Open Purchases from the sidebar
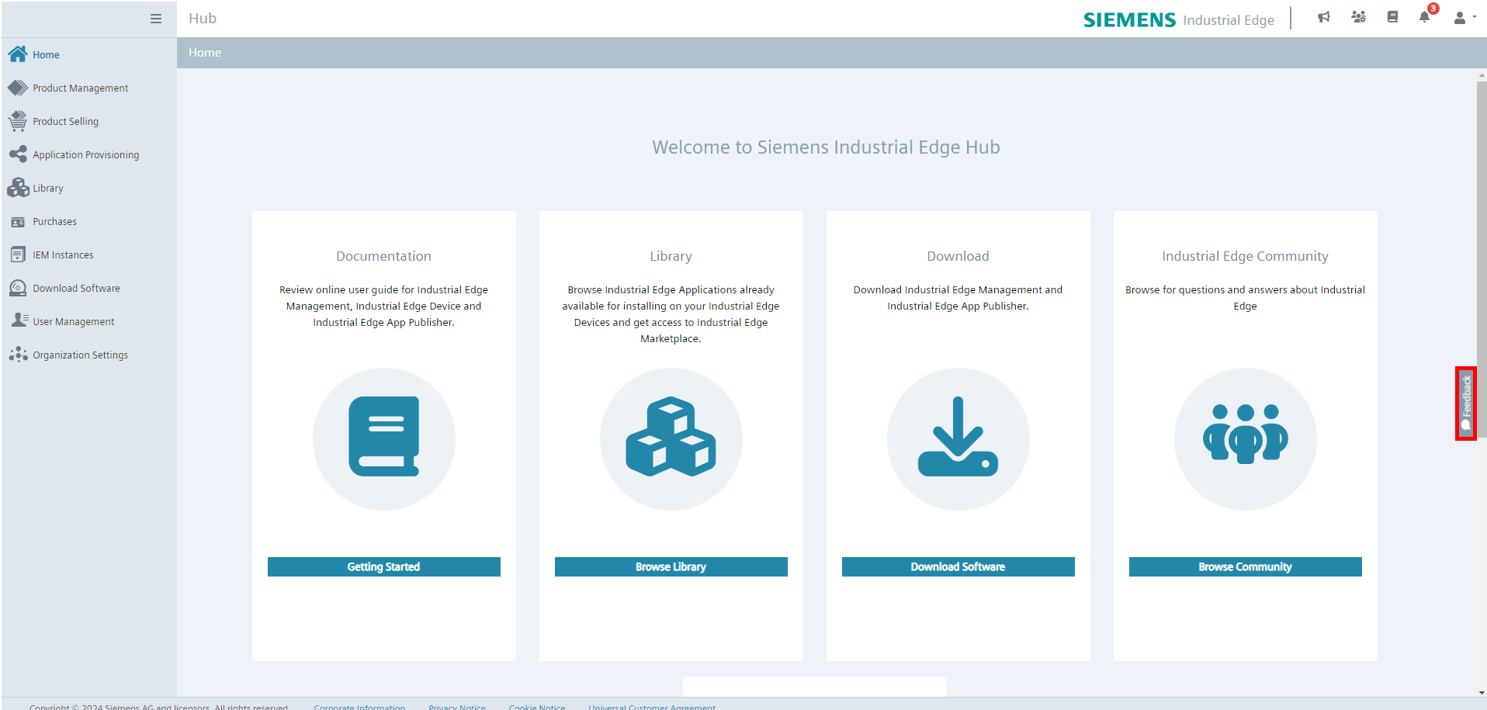 click(54, 222)
